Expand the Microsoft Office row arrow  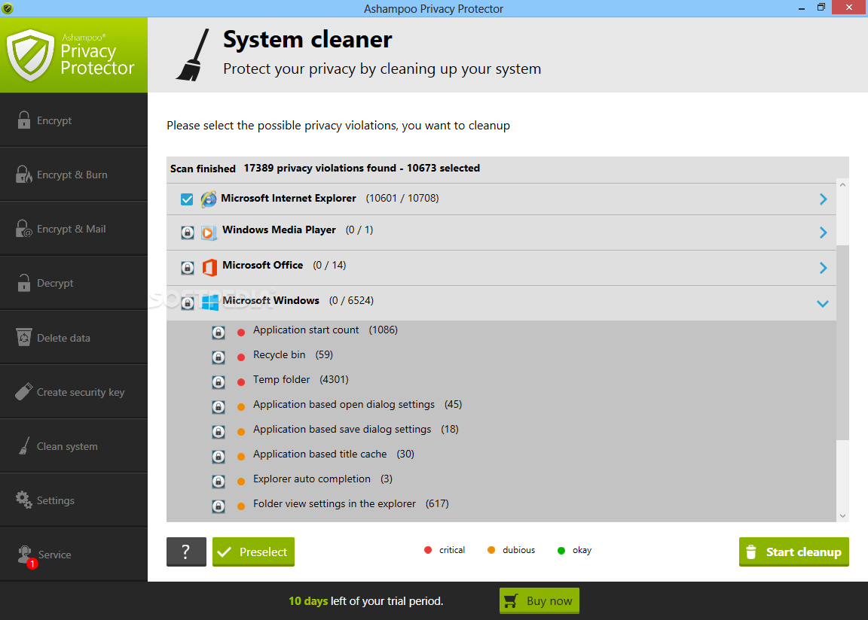(823, 268)
